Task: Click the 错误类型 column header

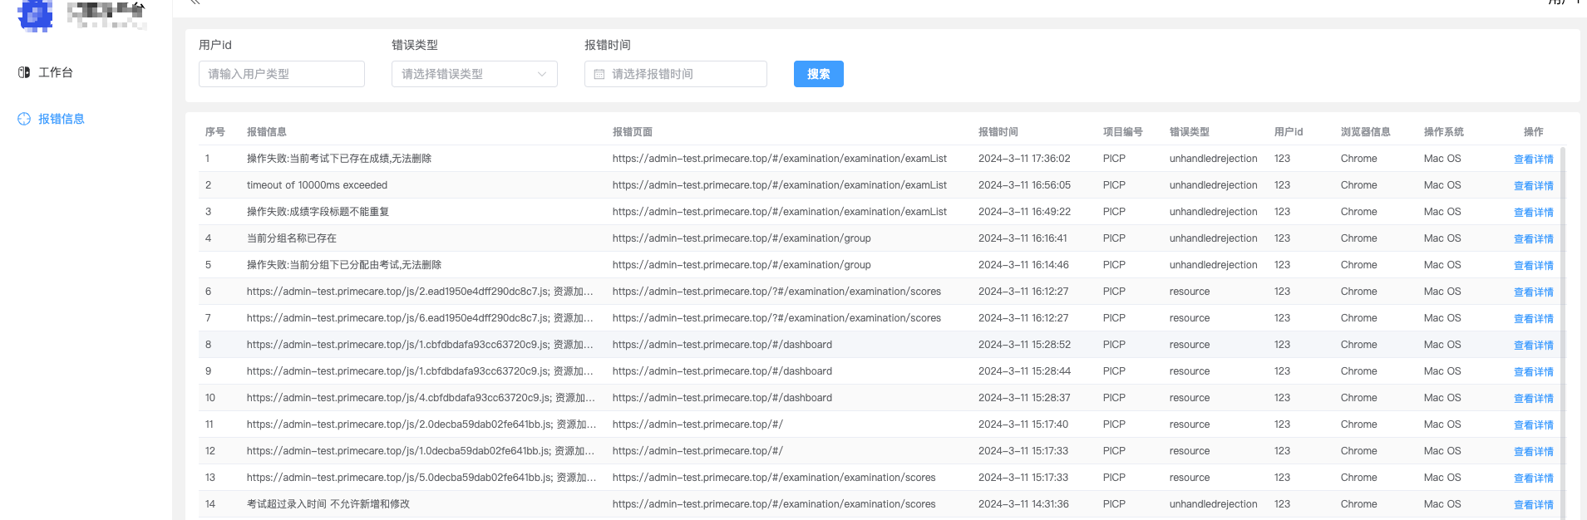Action: pos(1189,132)
